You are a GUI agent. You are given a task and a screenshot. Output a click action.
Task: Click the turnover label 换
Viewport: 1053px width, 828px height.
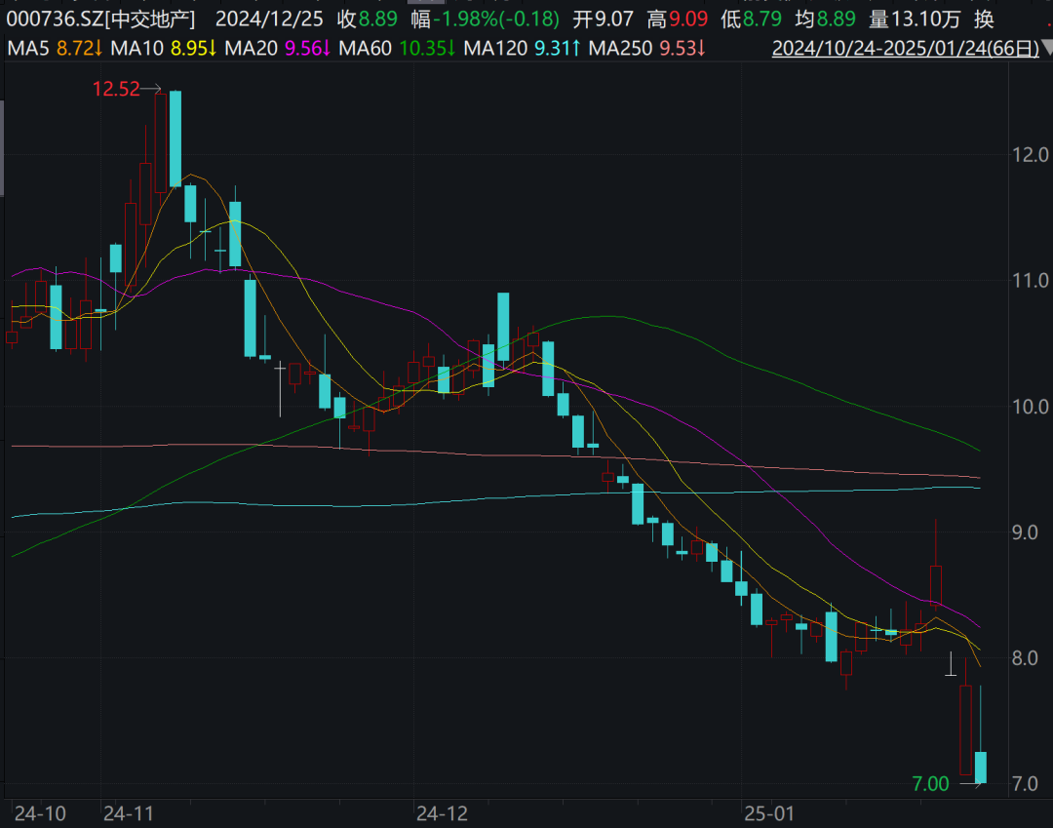coord(984,19)
